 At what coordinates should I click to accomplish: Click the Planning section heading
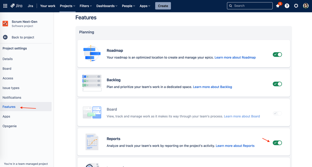[87, 32]
